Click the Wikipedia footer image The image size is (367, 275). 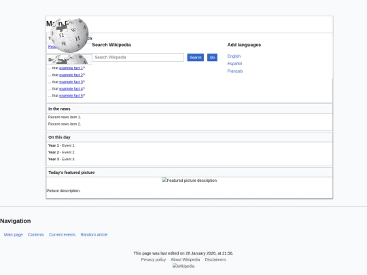183,266
